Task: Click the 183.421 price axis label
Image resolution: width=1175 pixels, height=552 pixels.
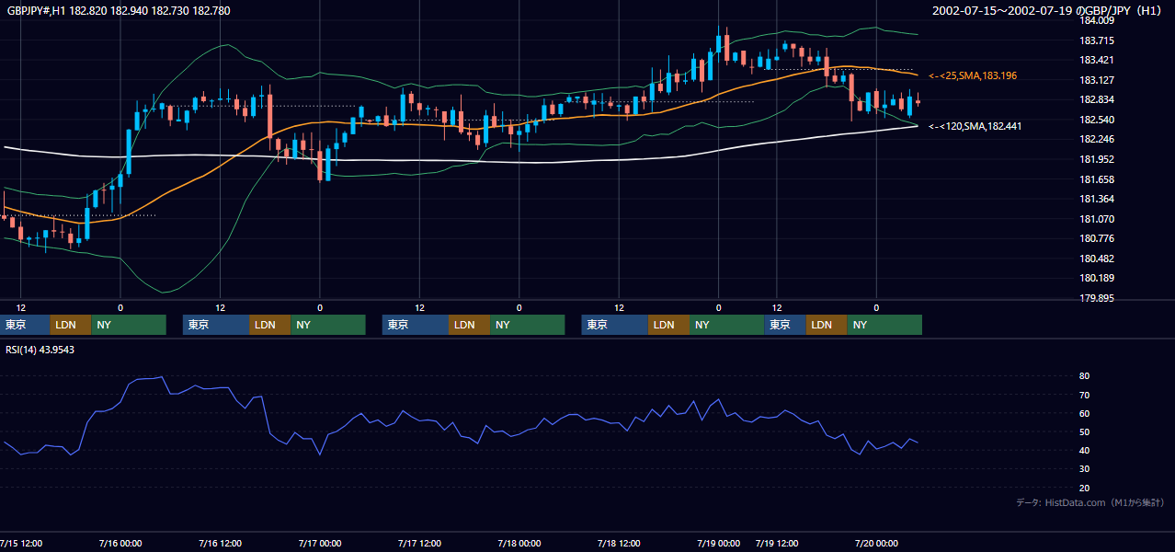Action: pyautogui.click(x=1096, y=60)
